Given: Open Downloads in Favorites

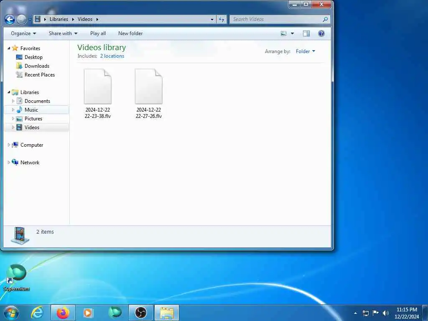Looking at the screenshot, I should [x=37, y=66].
